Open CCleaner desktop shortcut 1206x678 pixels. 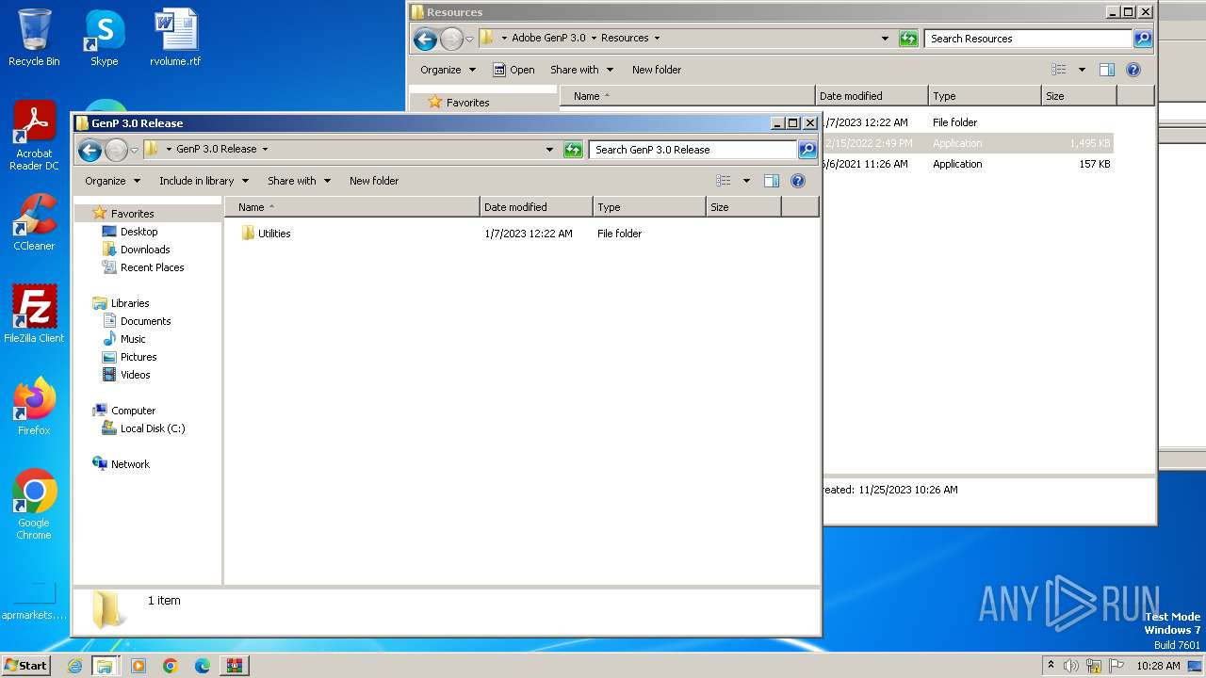tap(34, 222)
